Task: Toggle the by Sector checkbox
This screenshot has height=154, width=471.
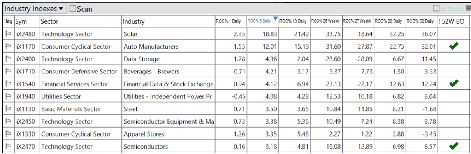Action: point(437,9)
